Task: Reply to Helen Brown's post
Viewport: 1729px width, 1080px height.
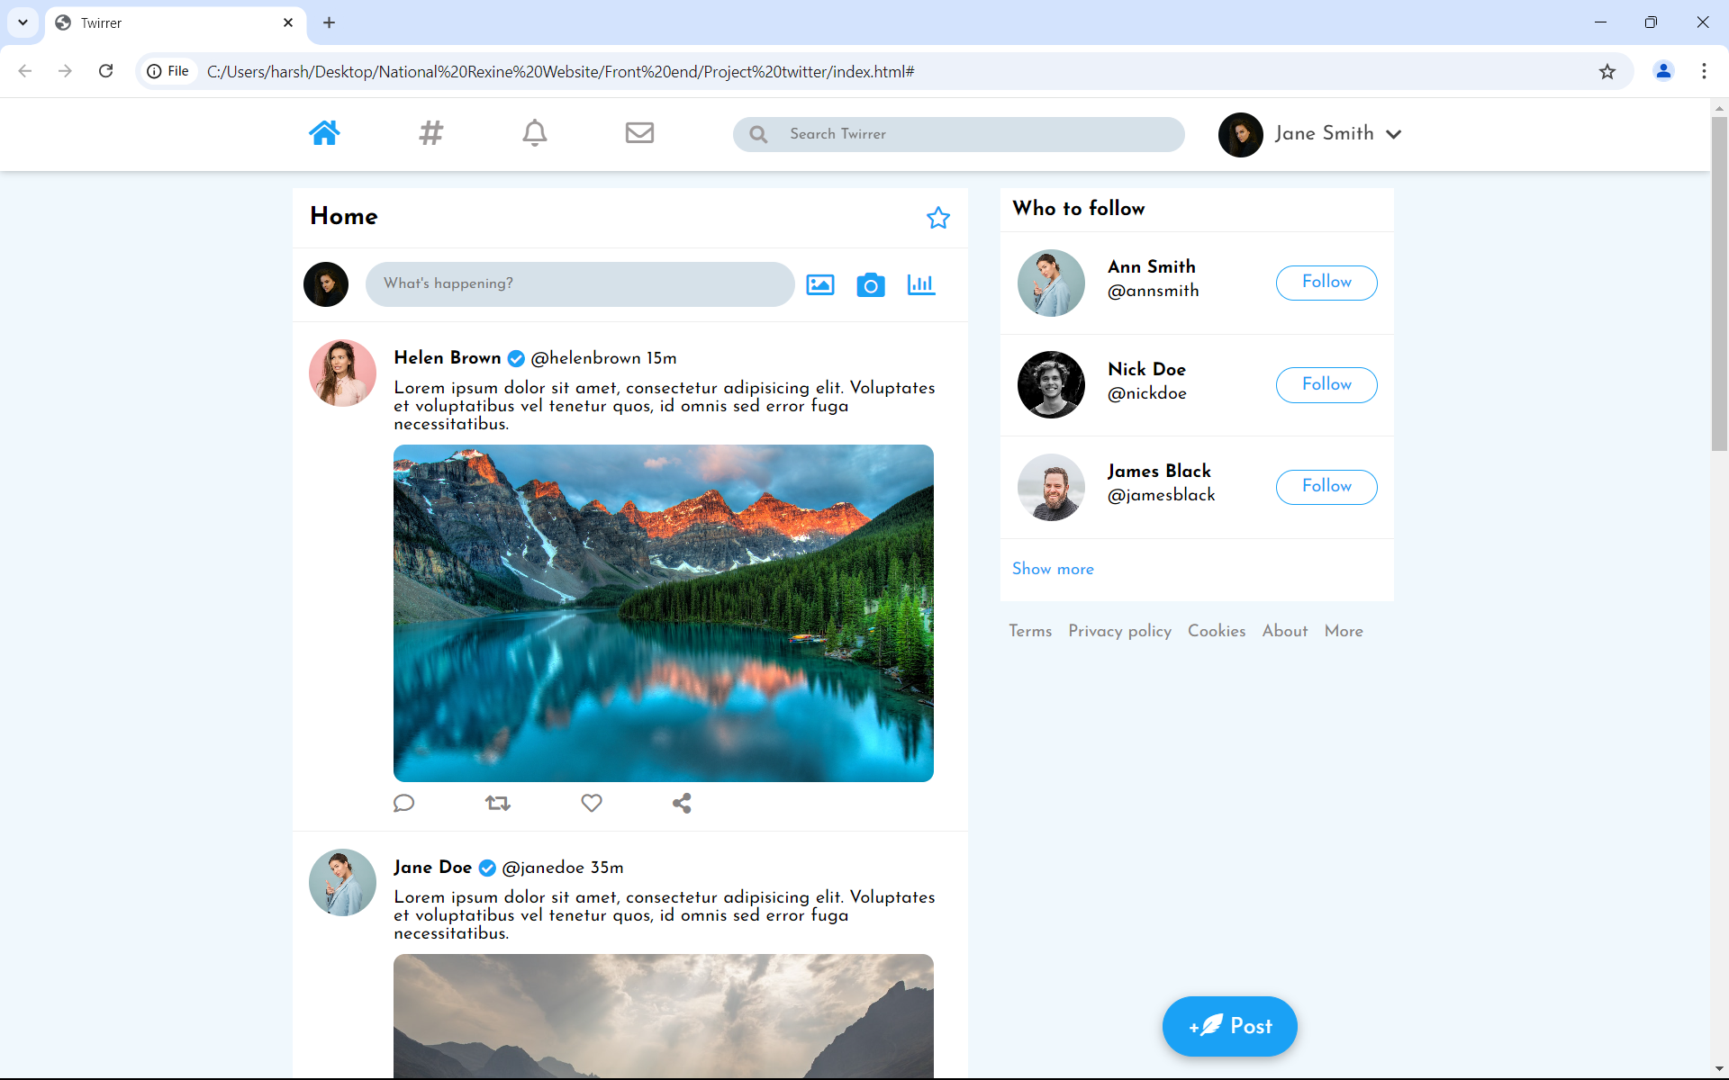Action: click(403, 803)
